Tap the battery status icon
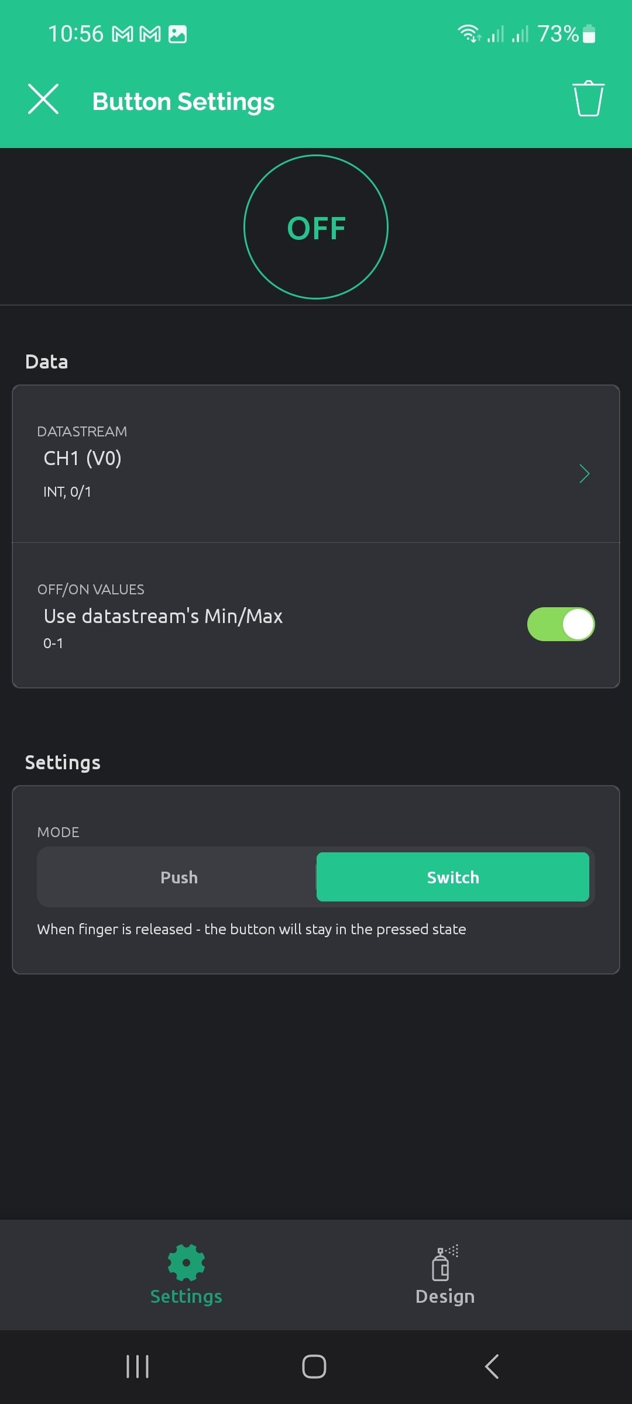Screen dimensions: 632x1404 (x=589, y=35)
